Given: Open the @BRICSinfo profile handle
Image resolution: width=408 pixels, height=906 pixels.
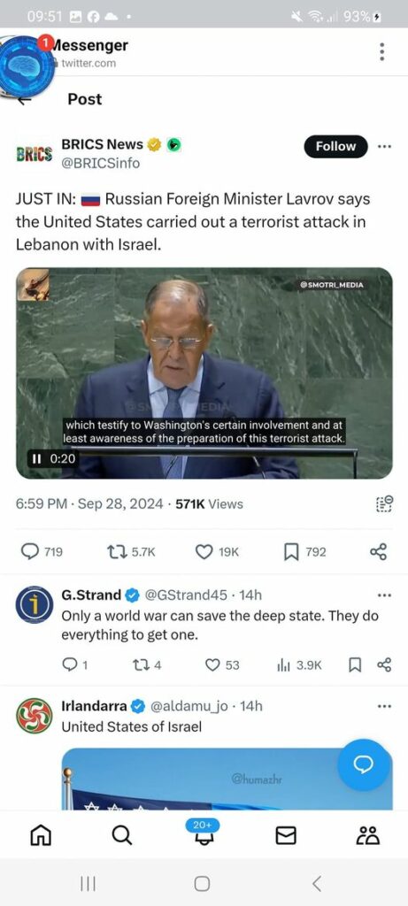Looking at the screenshot, I should [101, 164].
